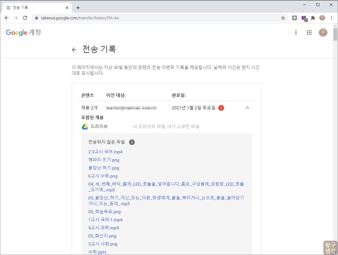
Task: Open file 3교시 사회.png
Action: click(x=103, y=244)
